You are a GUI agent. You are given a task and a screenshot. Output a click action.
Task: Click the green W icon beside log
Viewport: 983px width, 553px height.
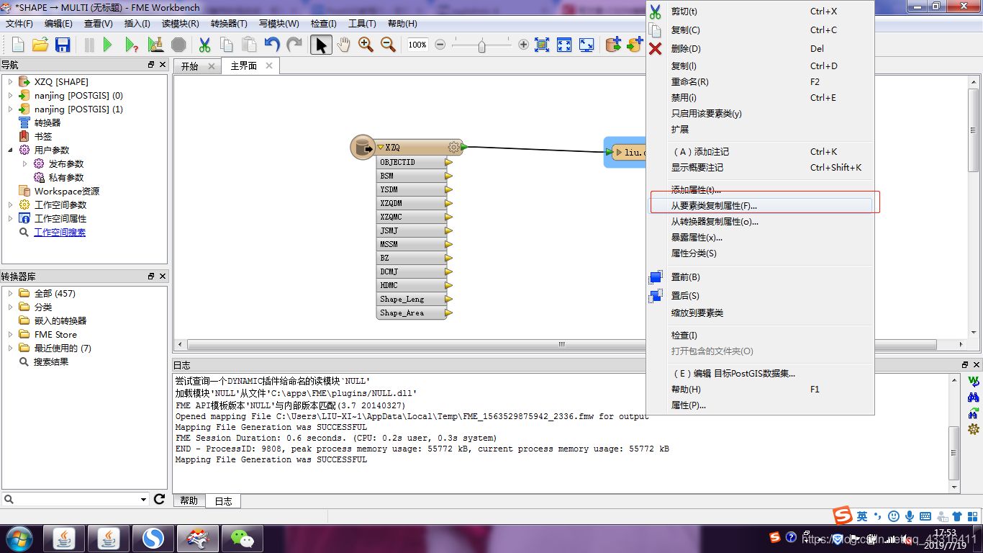click(x=974, y=381)
